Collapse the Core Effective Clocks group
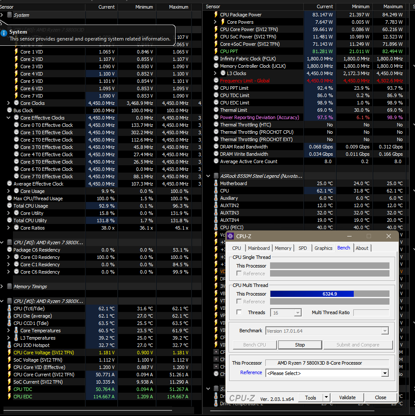 coord(9,117)
